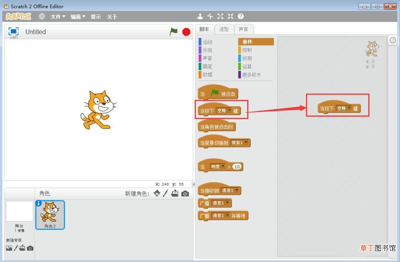Click the Block help question icon
The width and height of the screenshot is (400, 262).
point(240,16)
